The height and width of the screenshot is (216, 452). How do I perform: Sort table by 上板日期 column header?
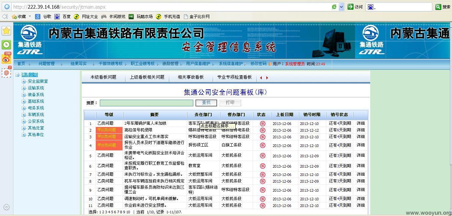tap(284, 115)
